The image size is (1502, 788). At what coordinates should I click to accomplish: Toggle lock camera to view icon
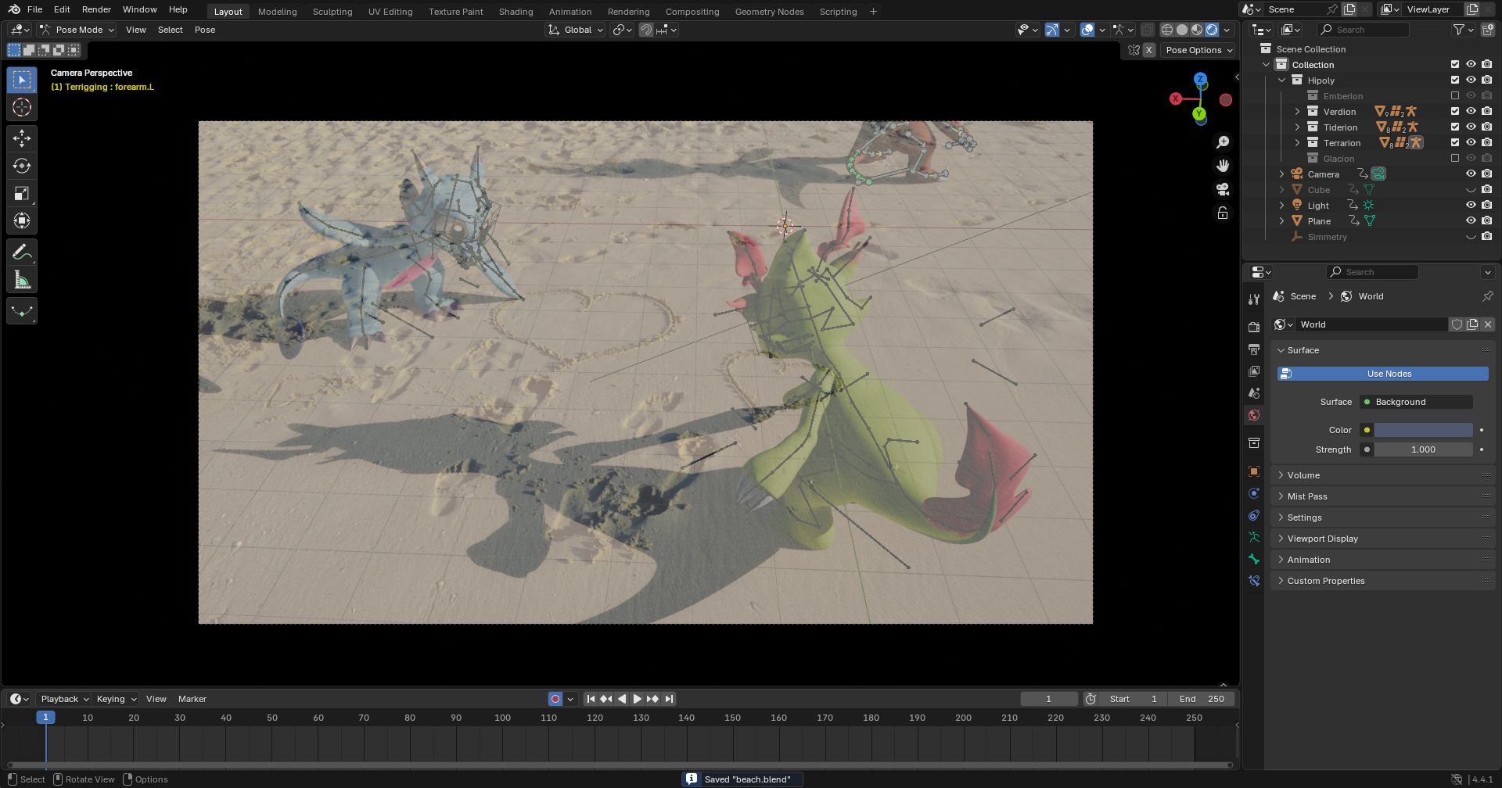(1223, 213)
